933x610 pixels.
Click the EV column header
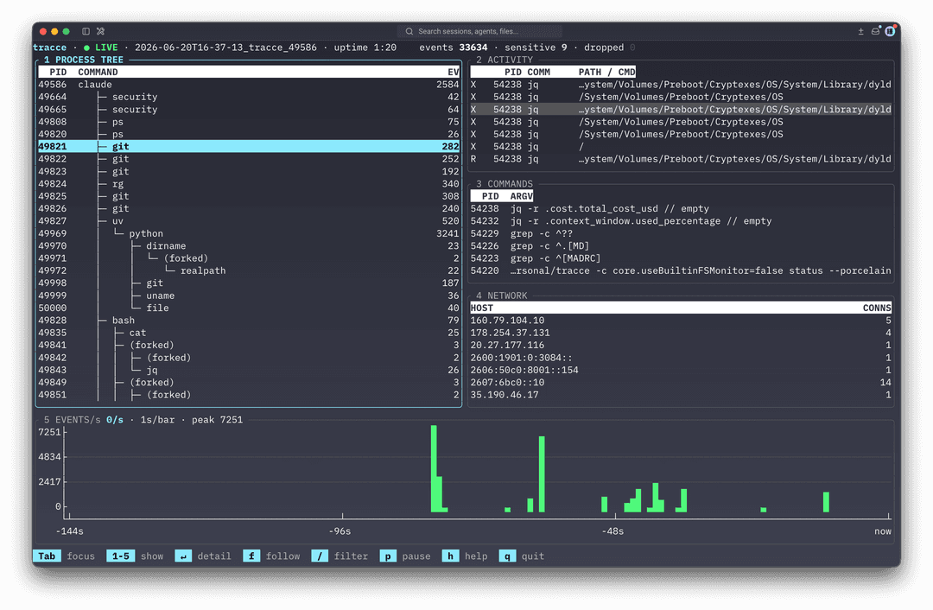[454, 72]
